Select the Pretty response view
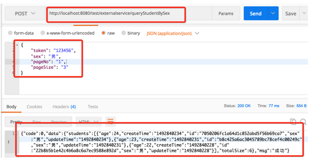315x163 pixels. click(x=16, y=122)
